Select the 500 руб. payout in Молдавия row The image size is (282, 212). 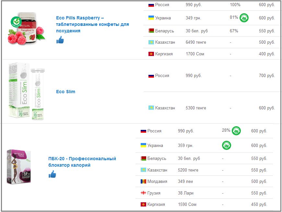[259, 182]
